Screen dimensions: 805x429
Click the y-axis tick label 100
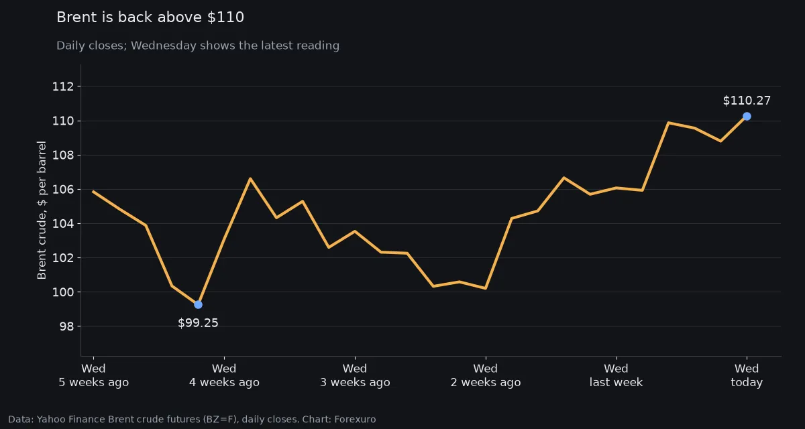62,292
